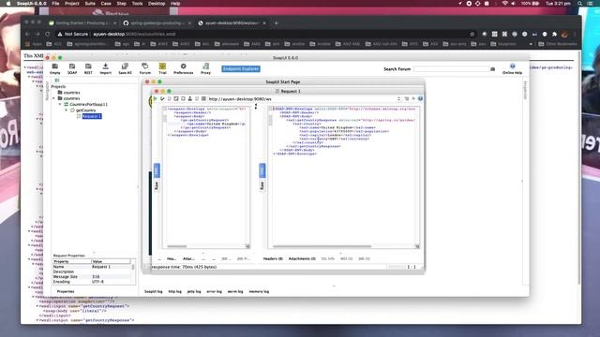Click the grey square icon before the endpoint URL
Image resolution: width=600 pixels, height=337 pixels.
click(x=203, y=98)
